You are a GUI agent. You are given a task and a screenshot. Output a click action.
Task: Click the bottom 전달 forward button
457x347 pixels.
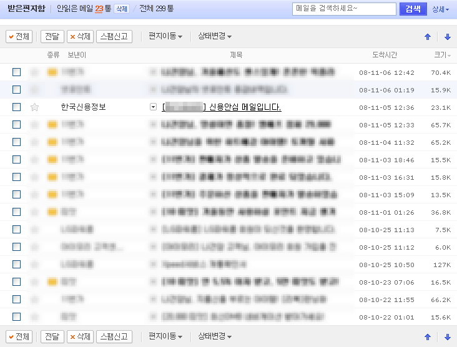[x=52, y=336]
